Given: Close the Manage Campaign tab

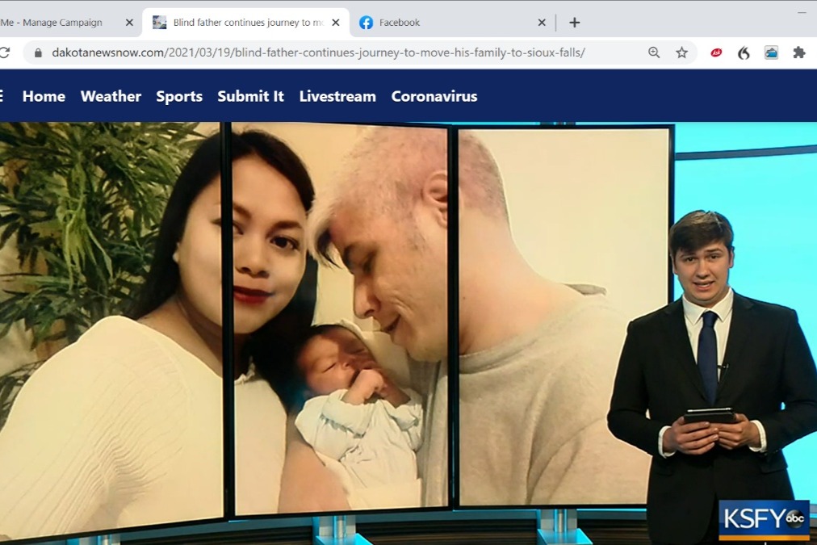Looking at the screenshot, I should (x=129, y=23).
